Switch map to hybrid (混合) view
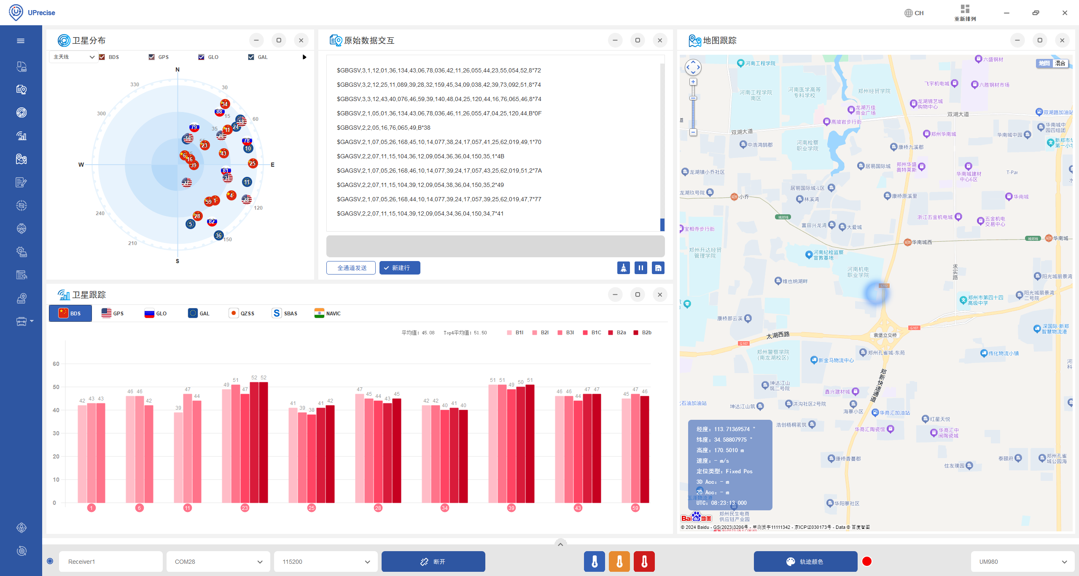The height and width of the screenshot is (576, 1079). click(x=1060, y=63)
